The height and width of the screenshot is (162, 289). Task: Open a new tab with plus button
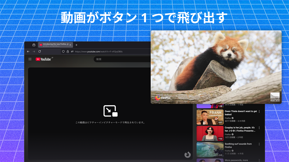pyautogui.click(x=76, y=45)
